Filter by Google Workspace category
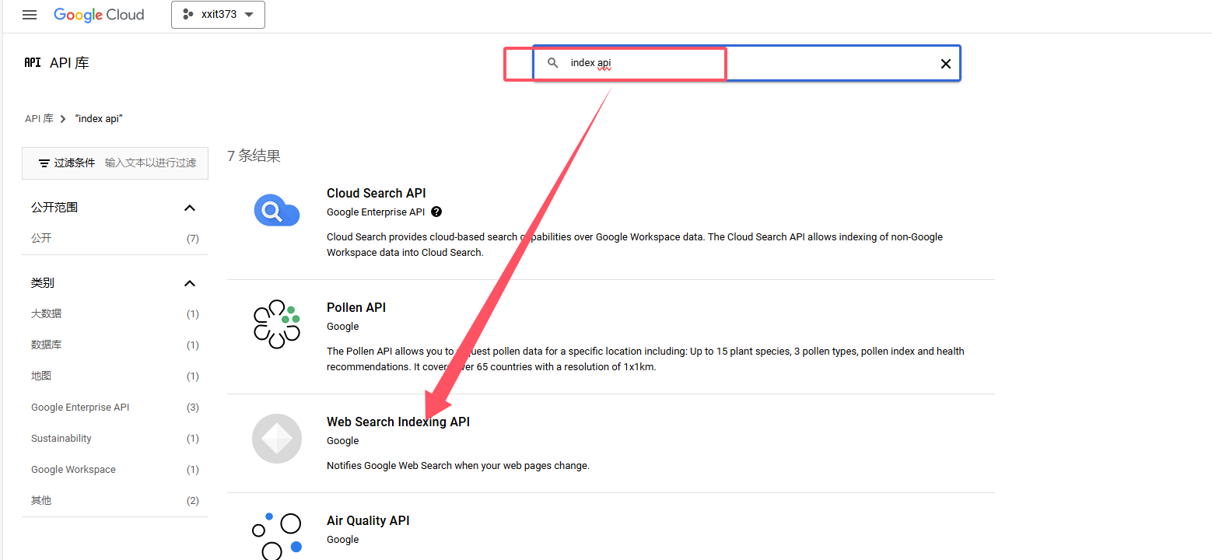The width and height of the screenshot is (1212, 560). 115,470
